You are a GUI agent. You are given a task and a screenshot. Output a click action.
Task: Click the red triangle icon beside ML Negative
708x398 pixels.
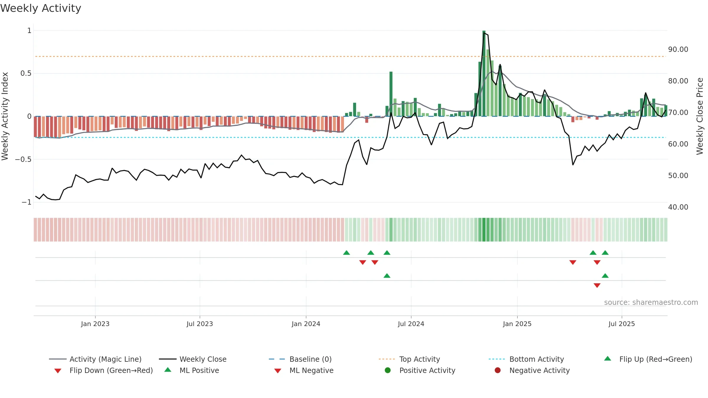pyautogui.click(x=278, y=371)
